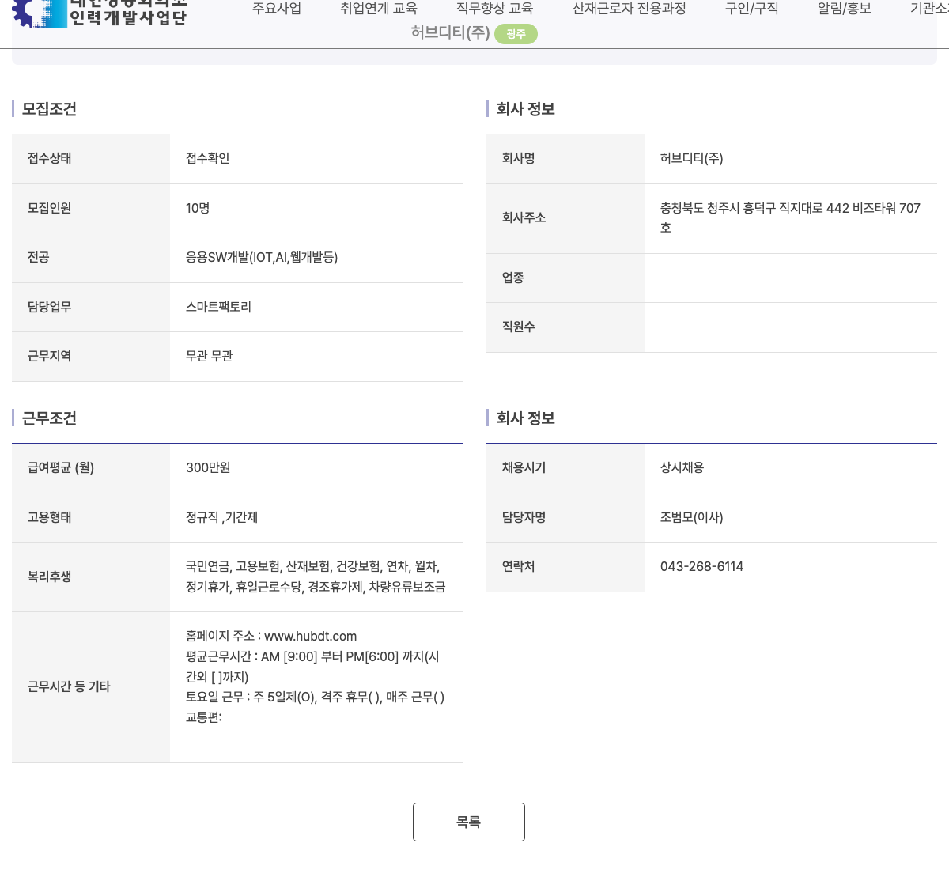Click the company address 충청북도 청주시 text

790,217
